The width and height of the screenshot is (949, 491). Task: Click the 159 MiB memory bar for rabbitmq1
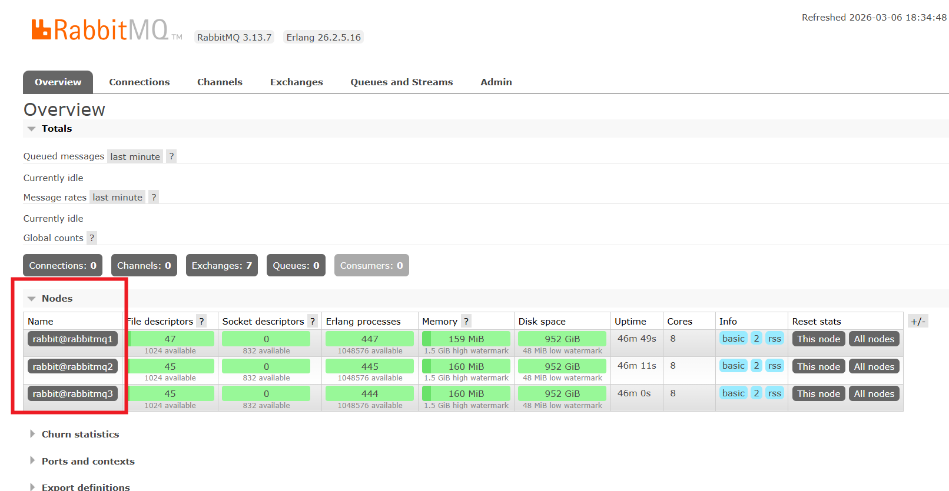click(466, 339)
